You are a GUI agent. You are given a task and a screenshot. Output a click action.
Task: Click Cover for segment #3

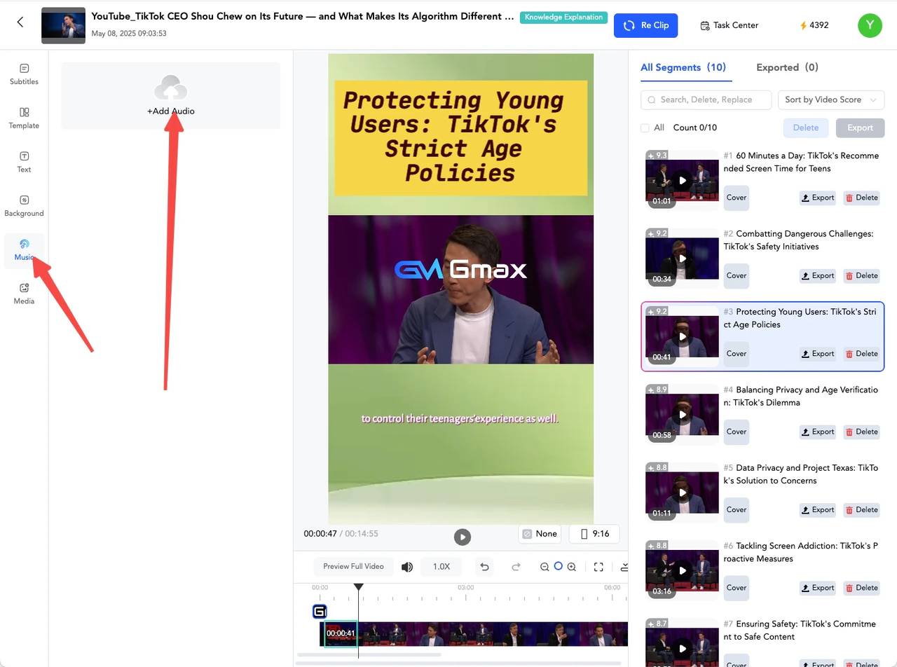pos(736,354)
